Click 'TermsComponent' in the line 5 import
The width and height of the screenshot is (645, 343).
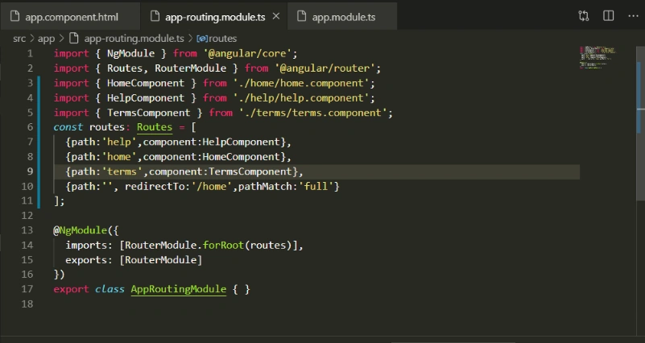click(148, 113)
